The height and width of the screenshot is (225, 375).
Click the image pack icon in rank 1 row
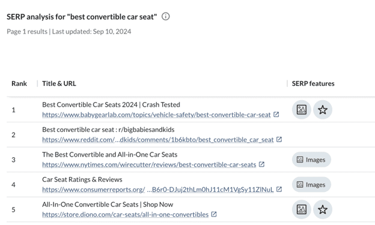pos(301,110)
